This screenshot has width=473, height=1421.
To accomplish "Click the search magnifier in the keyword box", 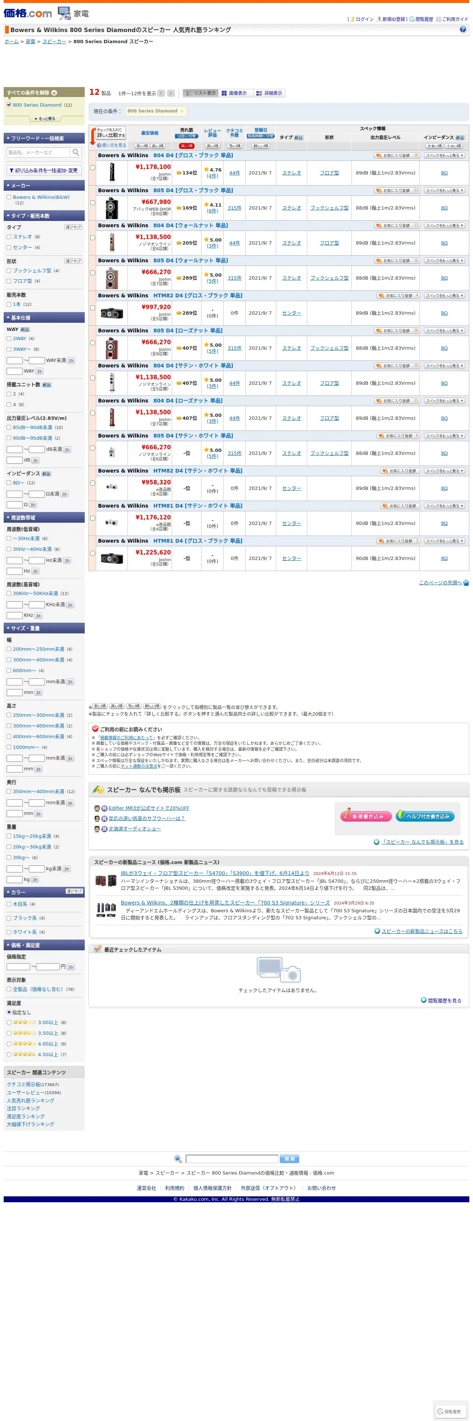I will click(x=76, y=152).
